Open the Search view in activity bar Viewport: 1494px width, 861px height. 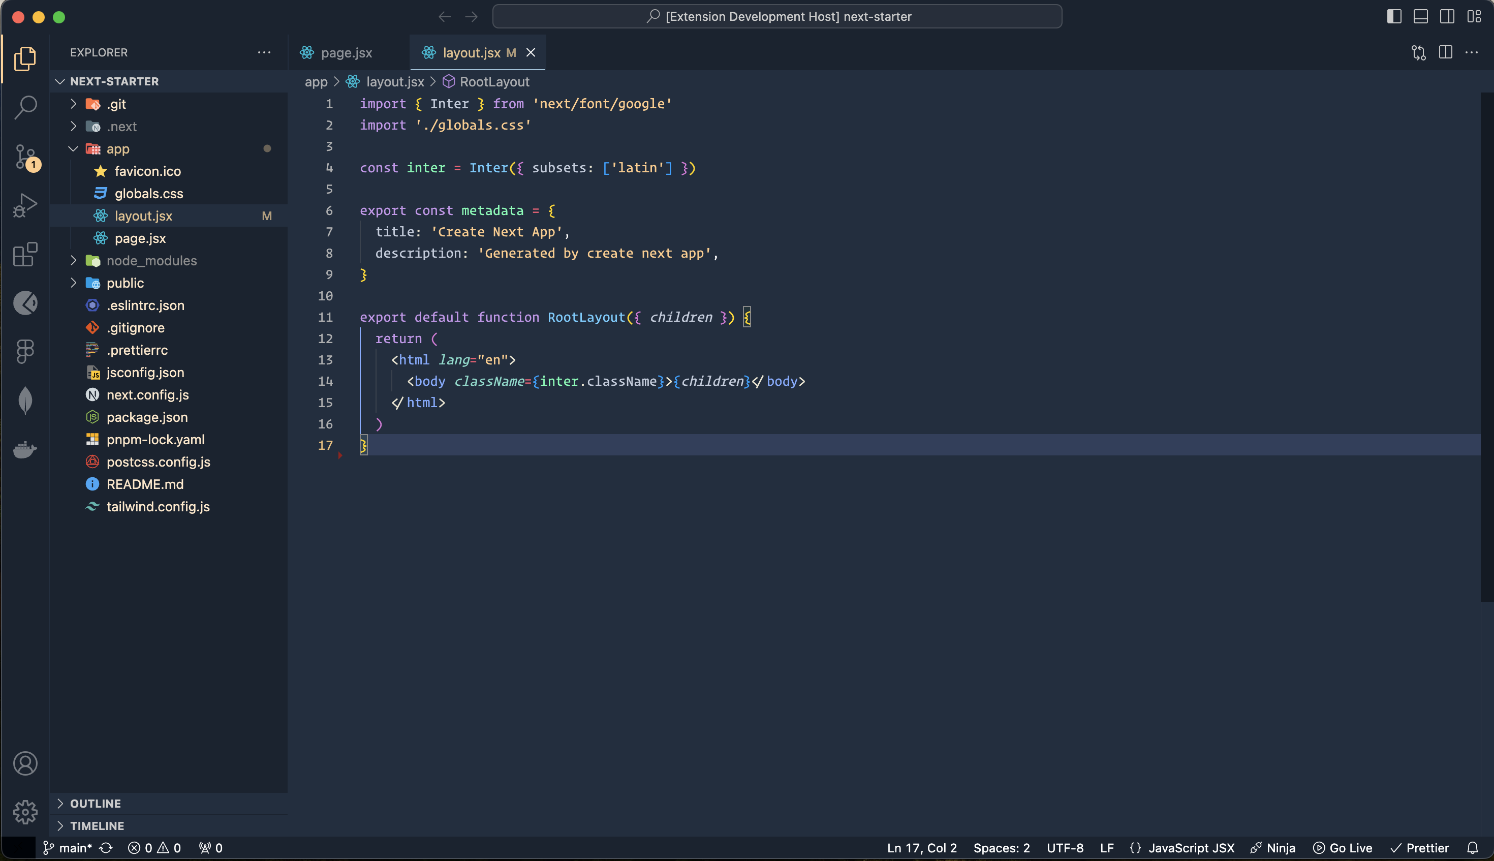pyautogui.click(x=25, y=107)
